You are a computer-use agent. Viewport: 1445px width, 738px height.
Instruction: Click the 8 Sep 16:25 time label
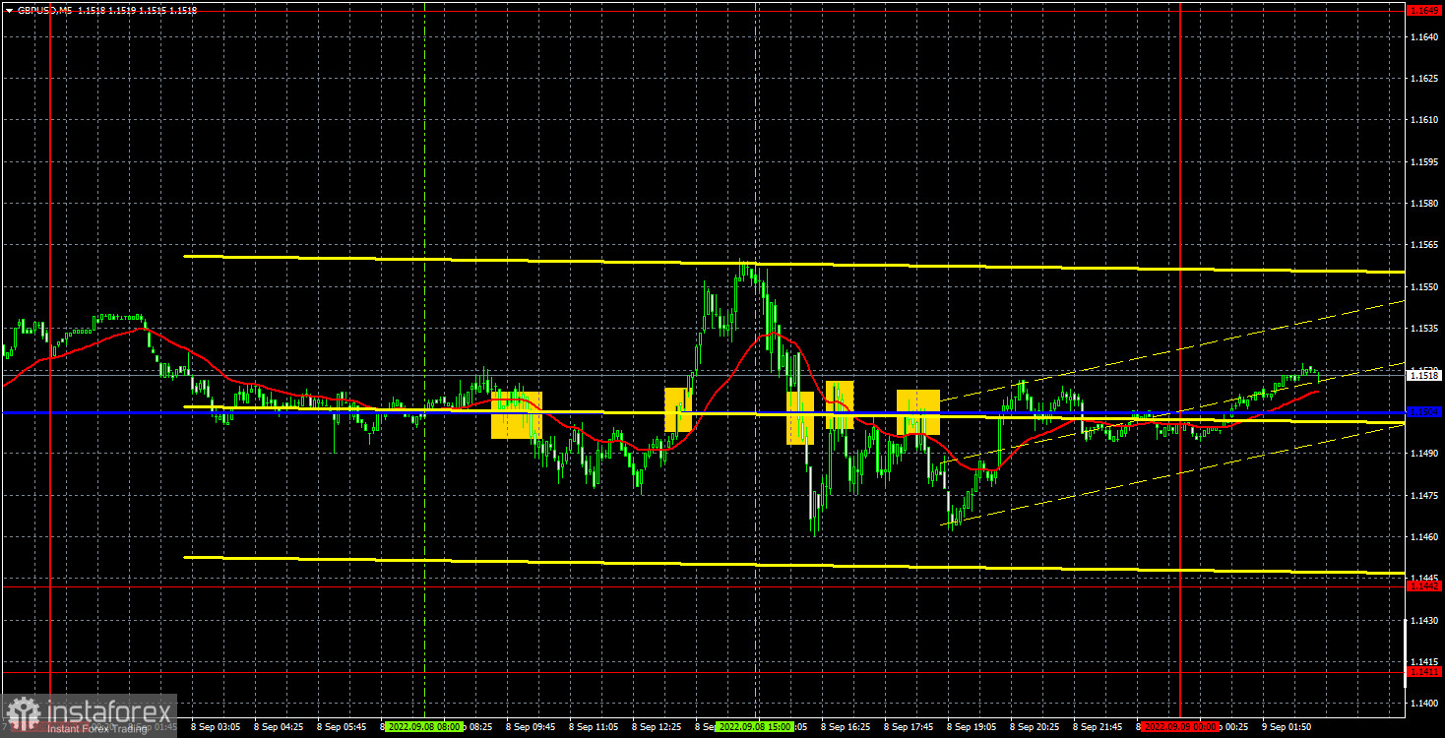coord(845,726)
